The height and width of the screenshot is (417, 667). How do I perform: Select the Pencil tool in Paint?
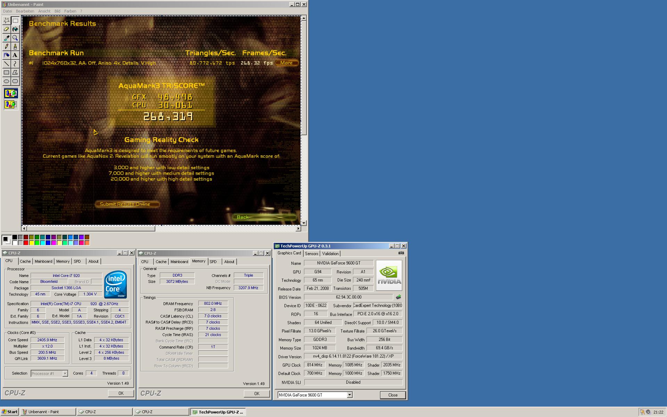point(6,47)
